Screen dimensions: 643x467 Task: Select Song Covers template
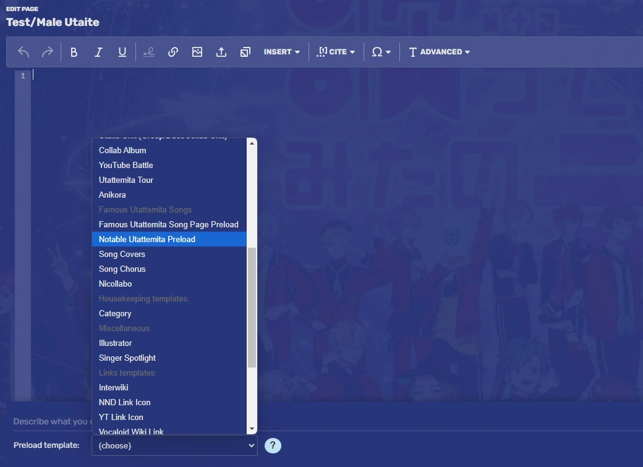point(169,254)
